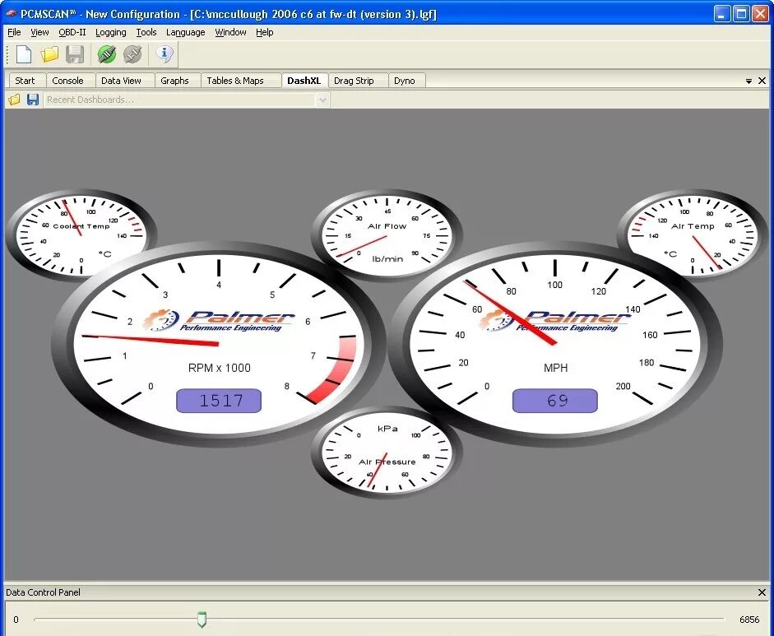Click the Air Temp gauge
The width and height of the screenshot is (774, 636).
693,234
